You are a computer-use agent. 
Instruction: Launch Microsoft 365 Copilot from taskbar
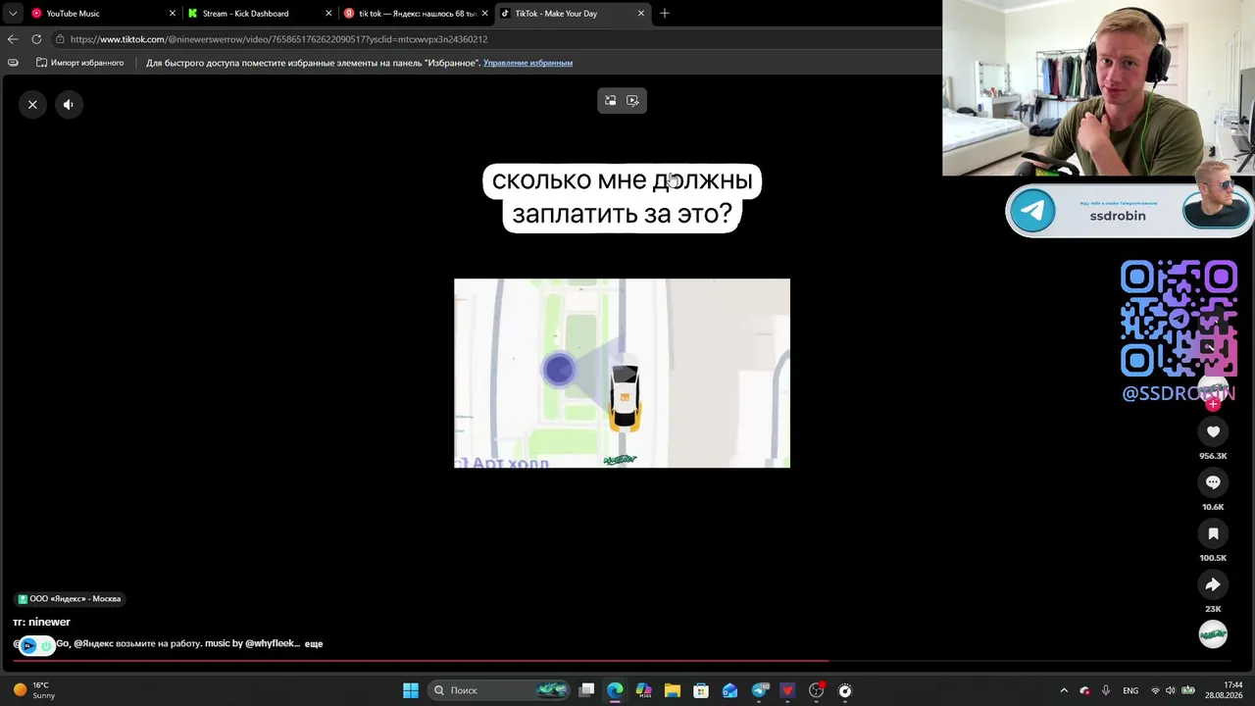[x=643, y=690]
